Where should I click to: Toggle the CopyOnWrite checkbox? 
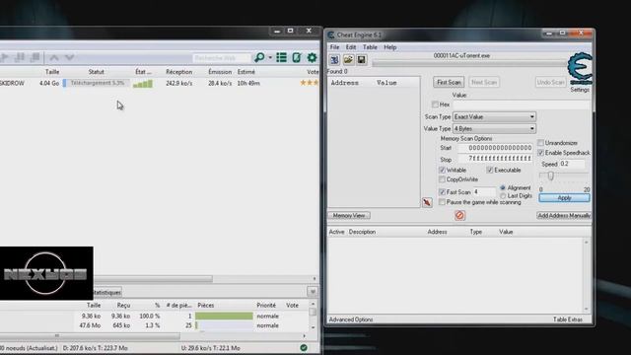pos(442,179)
